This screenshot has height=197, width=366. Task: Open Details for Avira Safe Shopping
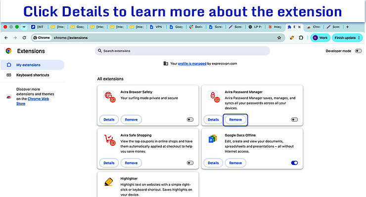(x=109, y=163)
